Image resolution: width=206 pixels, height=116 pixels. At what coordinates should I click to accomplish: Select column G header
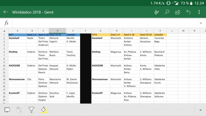tap(101, 31)
